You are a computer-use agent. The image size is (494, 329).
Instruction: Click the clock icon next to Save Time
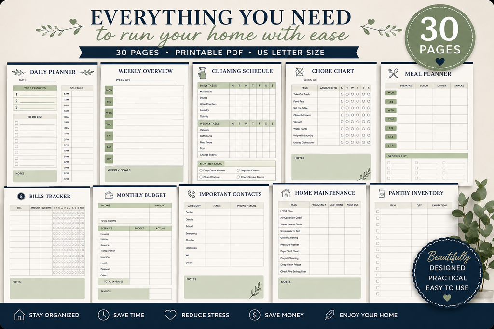pos(103,315)
